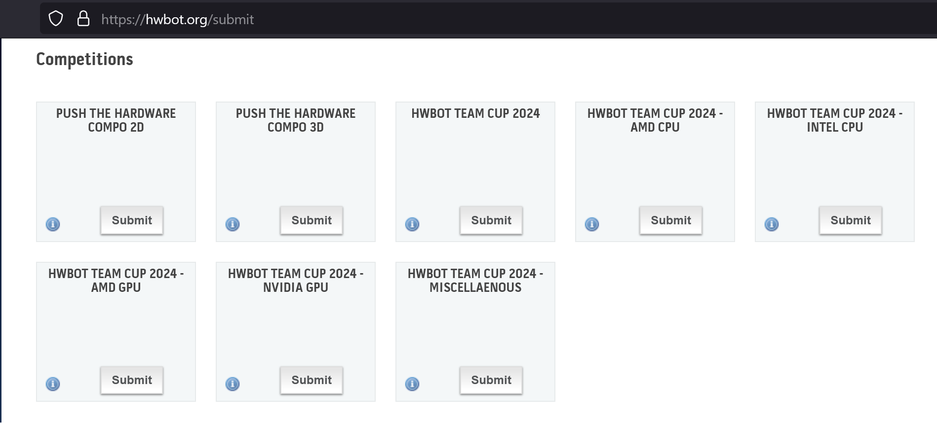Submit to Push The Hardware Compo 3D
The image size is (937, 423).
pos(312,220)
